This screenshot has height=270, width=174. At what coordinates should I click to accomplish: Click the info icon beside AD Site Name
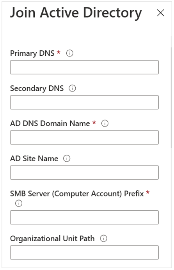[67, 159]
